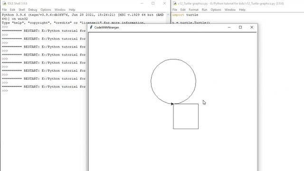Click the v12_Turtle-graphics.py title bar text

point(231,3)
